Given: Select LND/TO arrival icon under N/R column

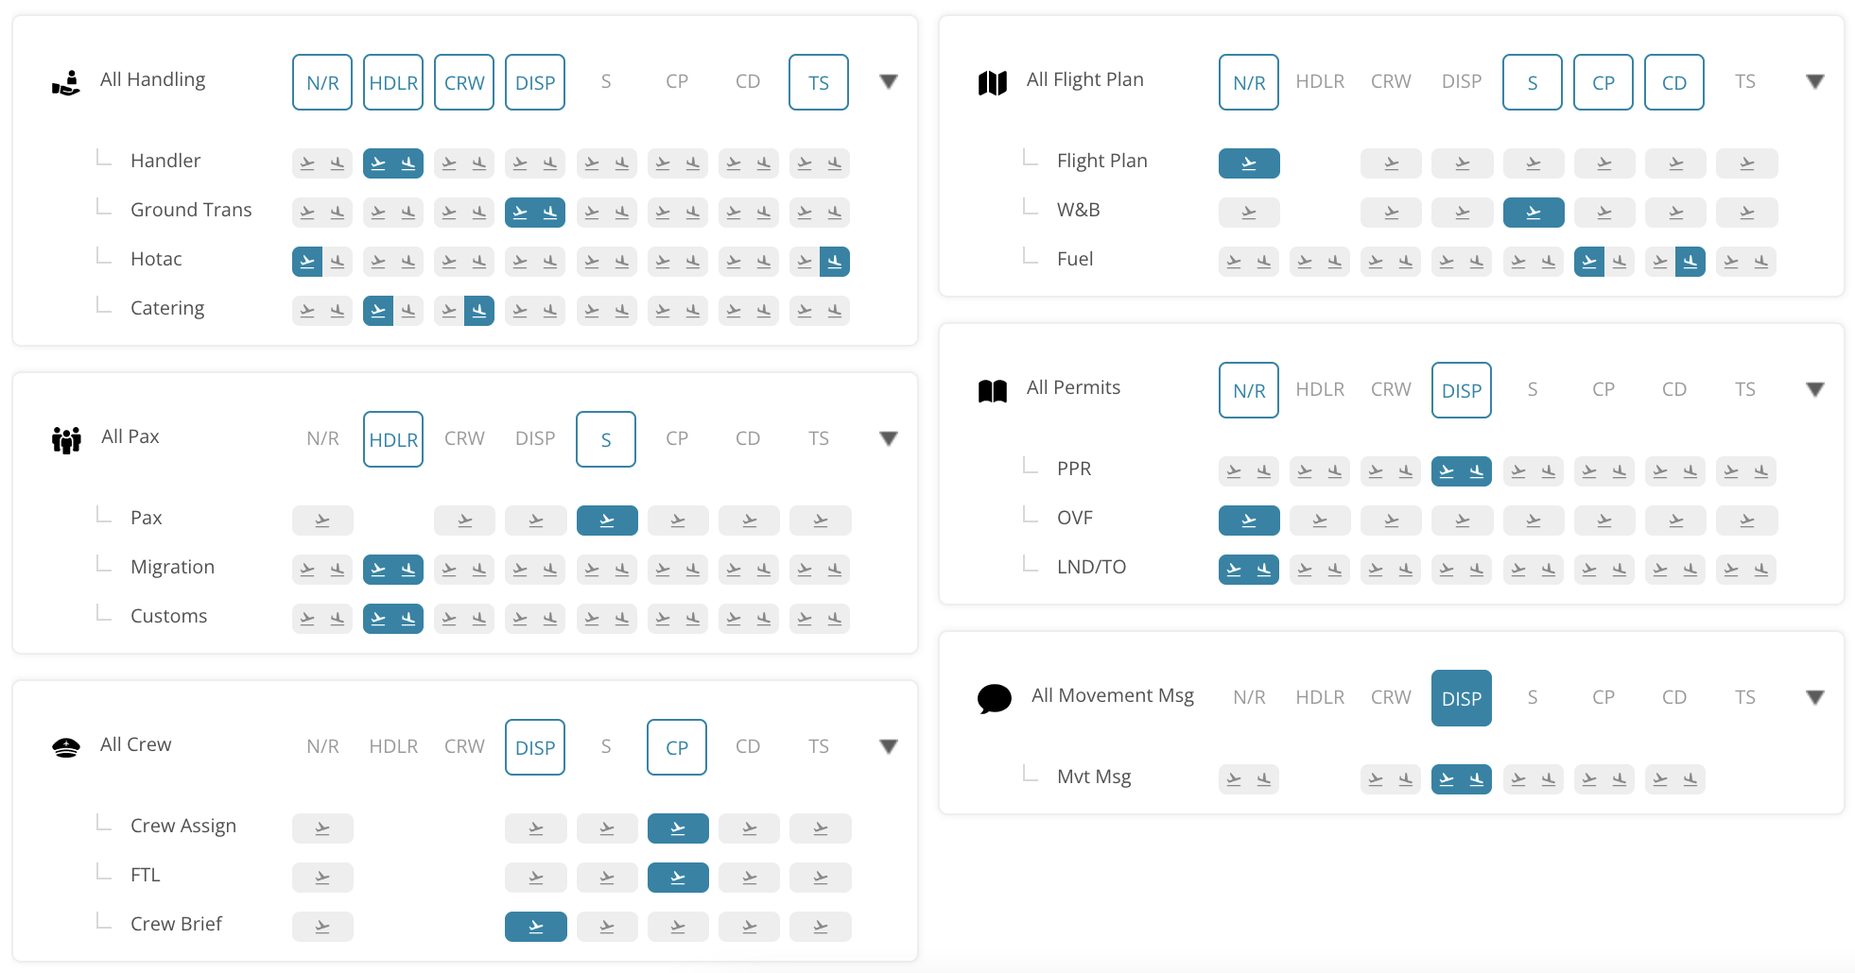Looking at the screenshot, I should (x=1264, y=570).
